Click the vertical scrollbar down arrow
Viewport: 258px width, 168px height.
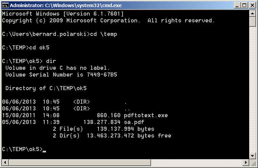point(252,155)
